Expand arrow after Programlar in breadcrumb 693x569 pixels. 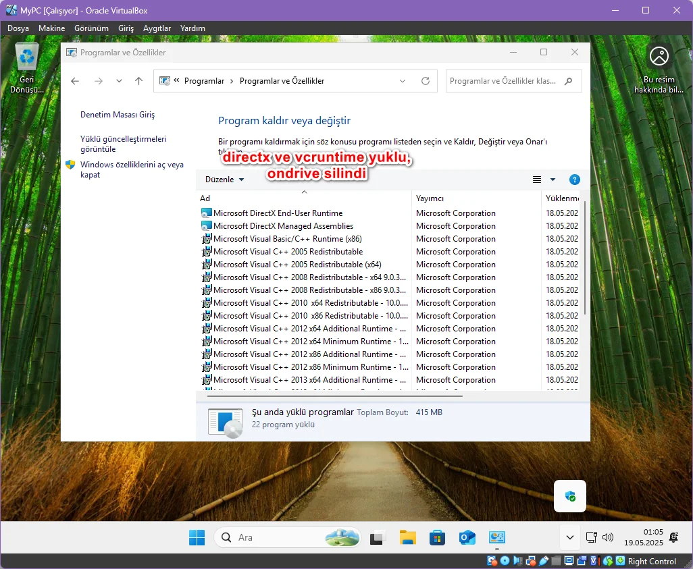coord(232,81)
